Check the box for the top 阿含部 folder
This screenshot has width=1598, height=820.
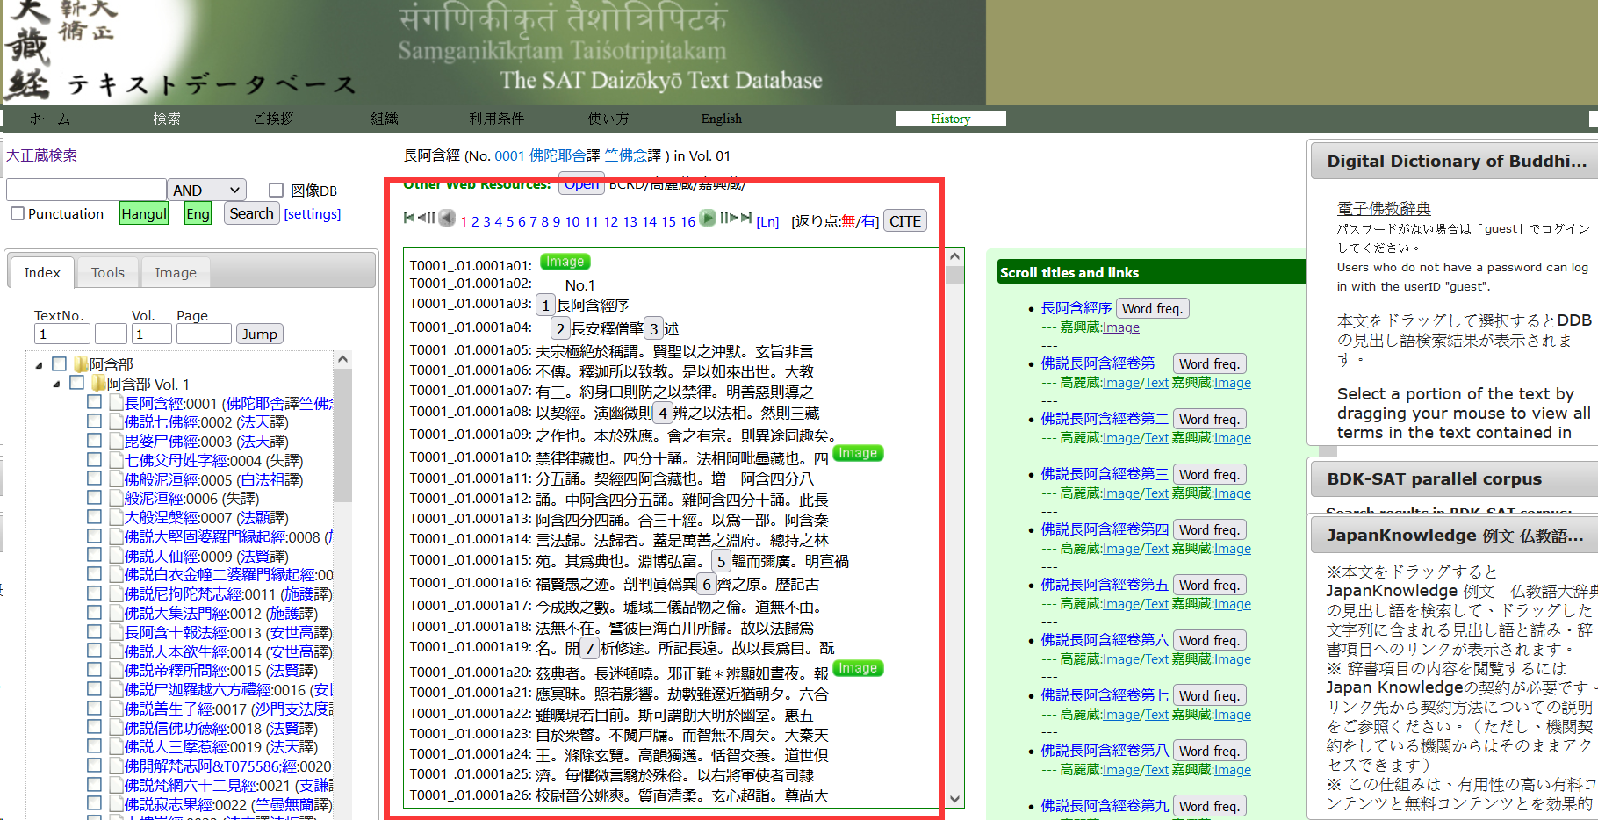pyautogui.click(x=60, y=363)
